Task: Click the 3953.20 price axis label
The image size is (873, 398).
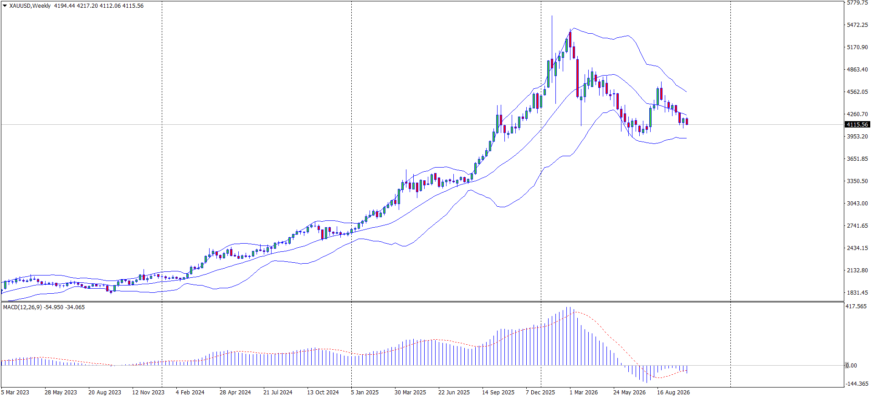Action: click(858, 137)
